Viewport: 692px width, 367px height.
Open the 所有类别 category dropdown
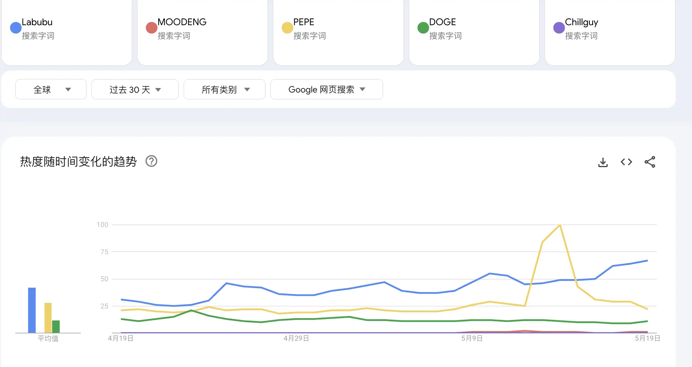(x=225, y=89)
